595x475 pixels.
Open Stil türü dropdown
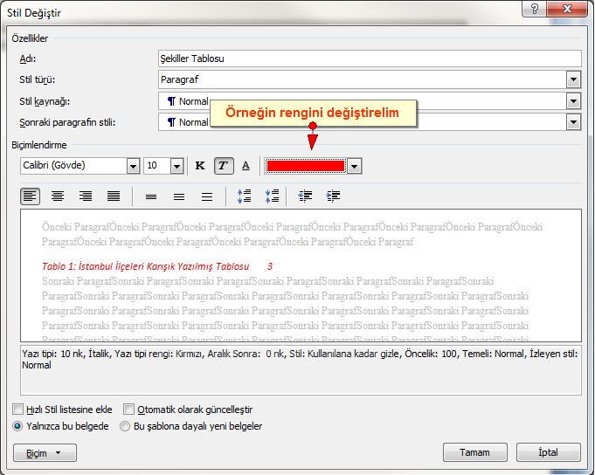(573, 79)
